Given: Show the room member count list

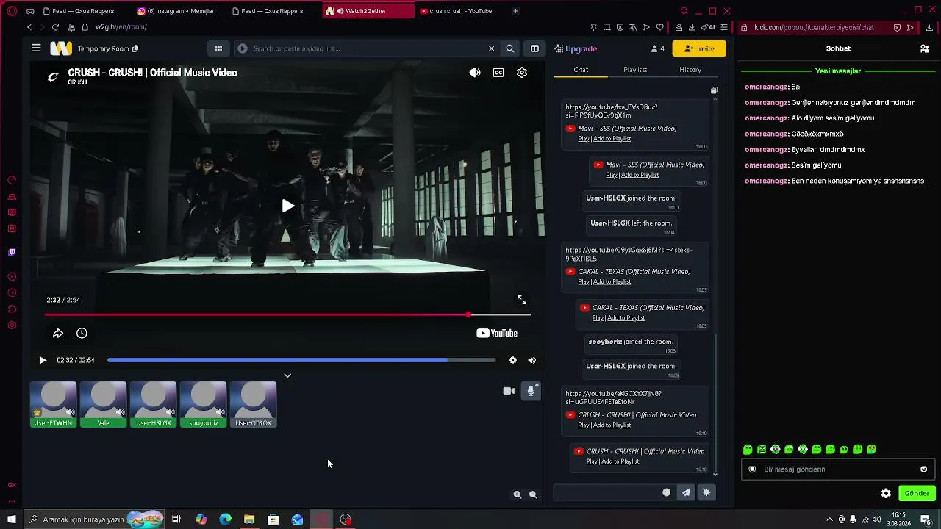Looking at the screenshot, I should click(657, 48).
